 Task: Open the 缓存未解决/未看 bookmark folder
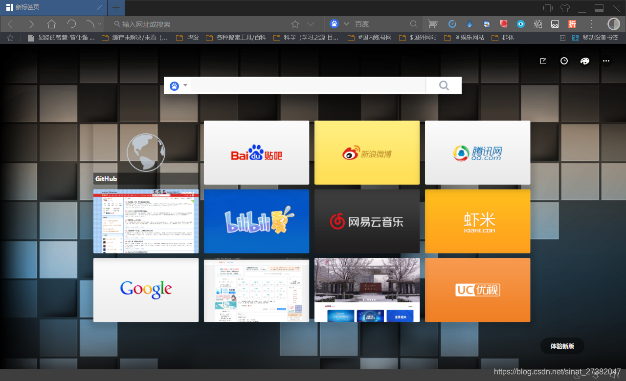134,38
